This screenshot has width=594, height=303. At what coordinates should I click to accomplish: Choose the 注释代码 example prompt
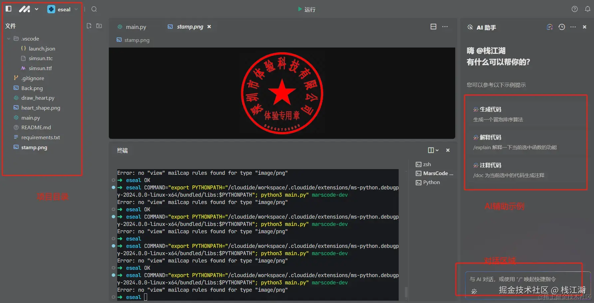tap(525, 170)
